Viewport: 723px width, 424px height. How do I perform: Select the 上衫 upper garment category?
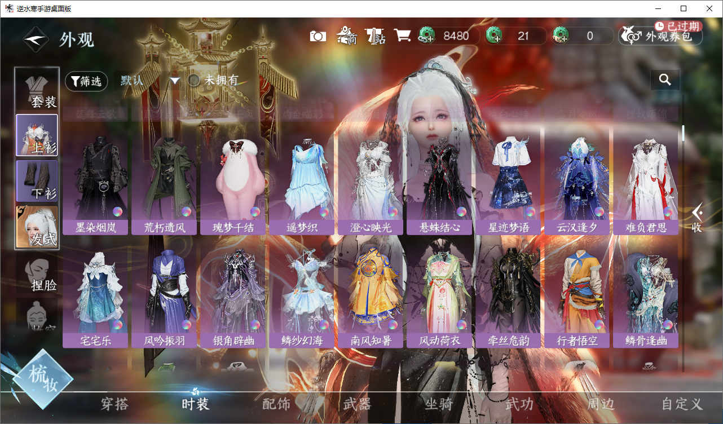pyautogui.click(x=37, y=135)
